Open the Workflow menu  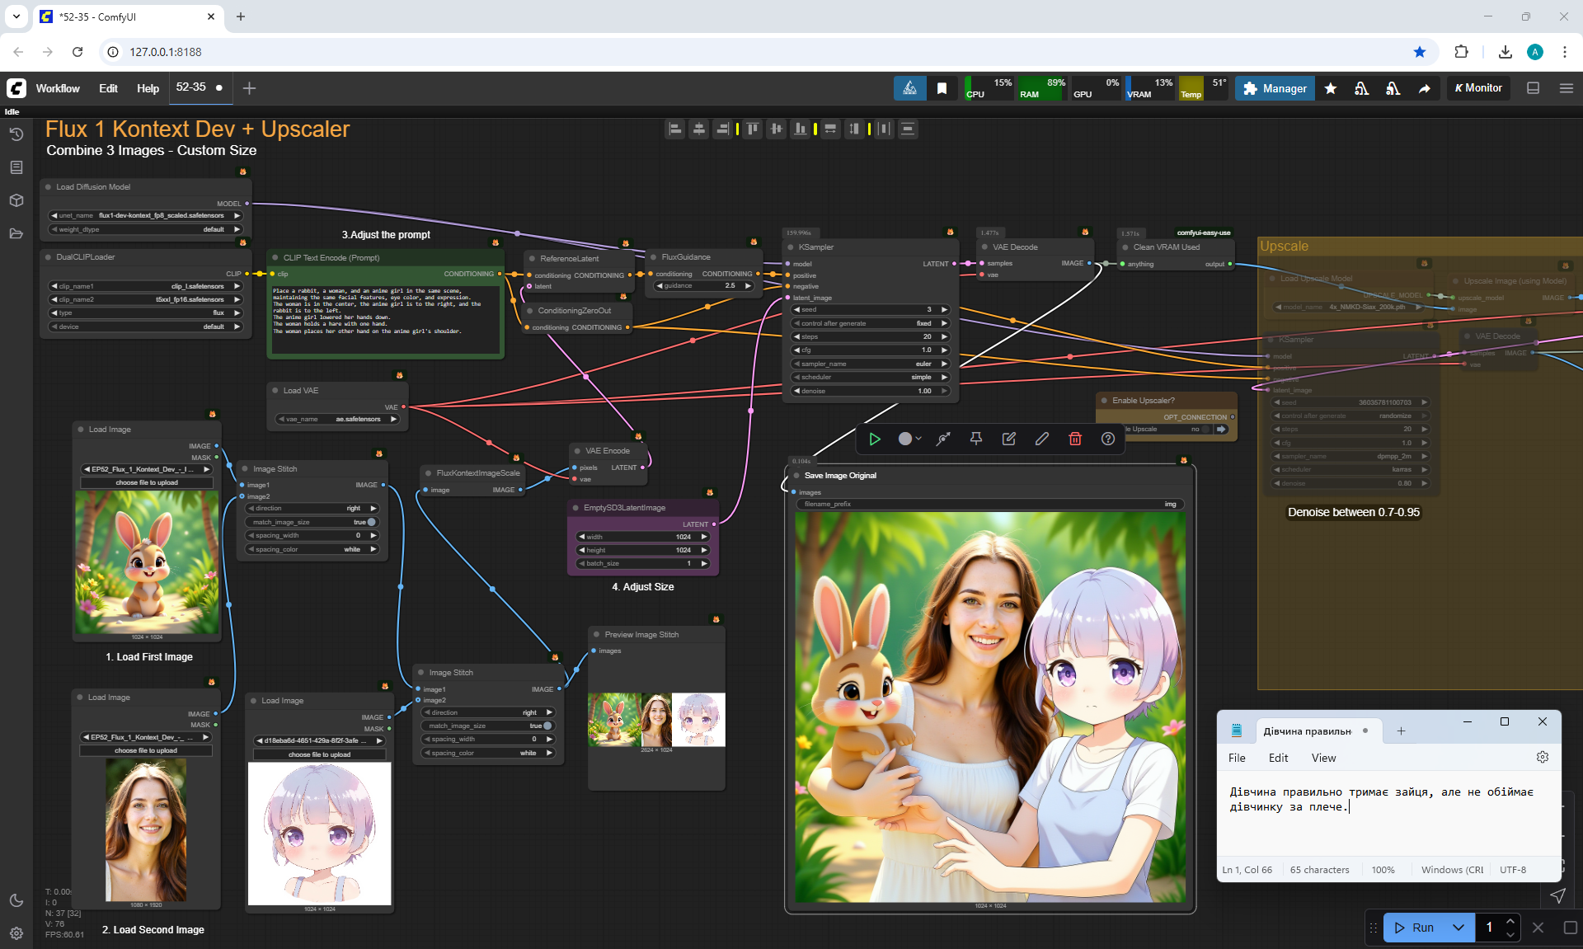58,88
